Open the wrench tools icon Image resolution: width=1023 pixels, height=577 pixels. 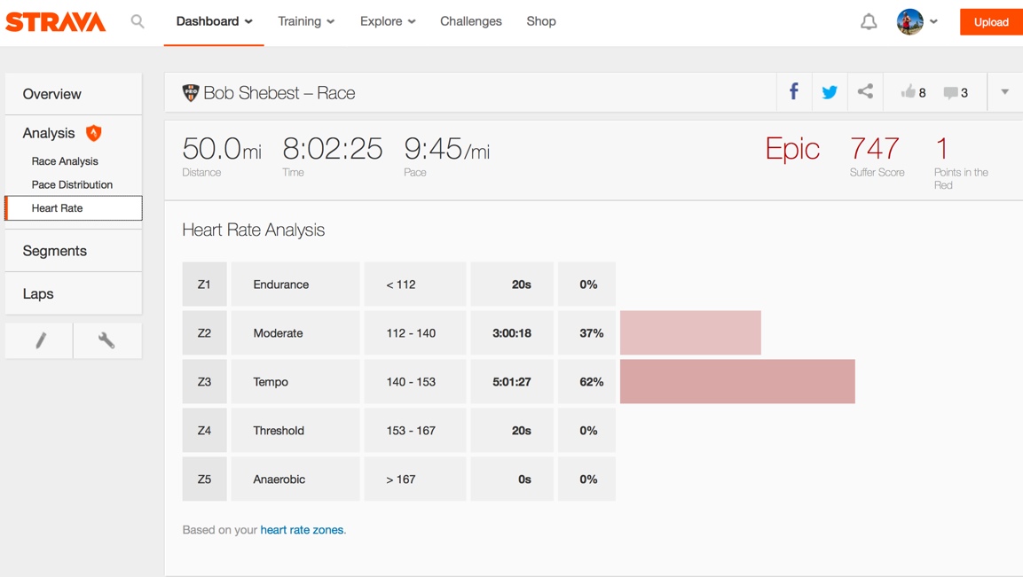[x=106, y=340]
